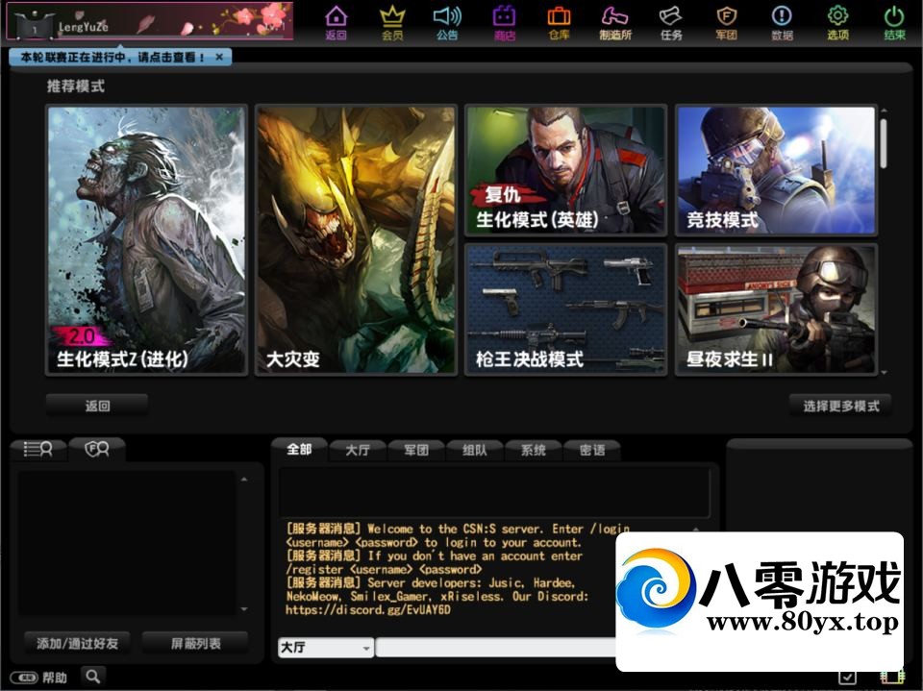Select the 全部 chat tab

click(299, 450)
